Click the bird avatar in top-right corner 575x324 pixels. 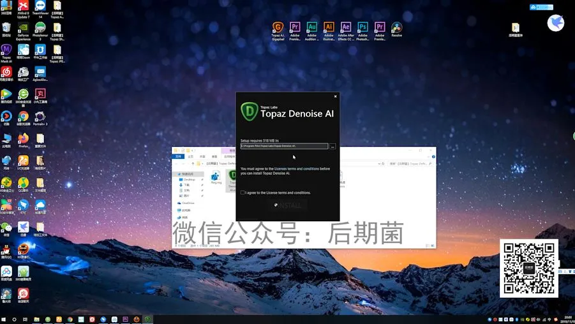pos(556,23)
